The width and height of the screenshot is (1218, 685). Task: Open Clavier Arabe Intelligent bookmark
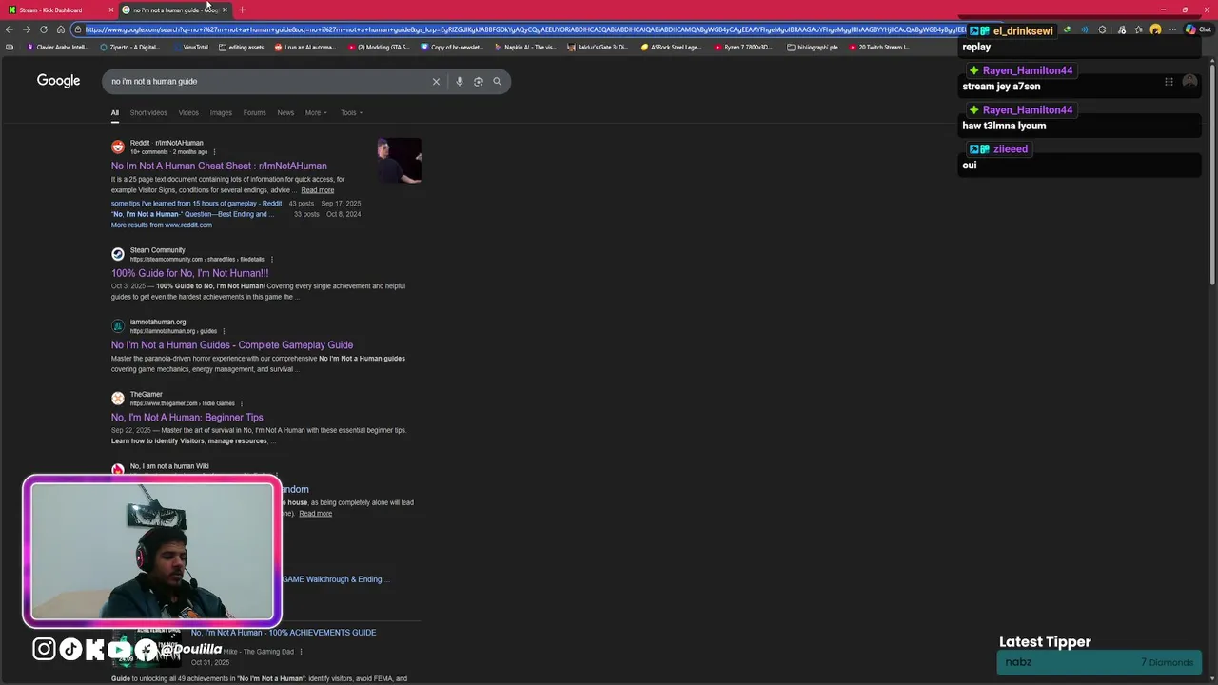58,47
